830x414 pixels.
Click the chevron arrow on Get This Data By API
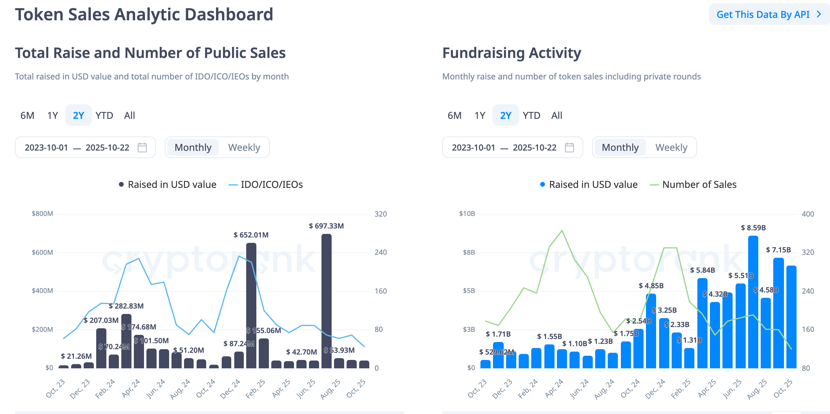tap(820, 14)
